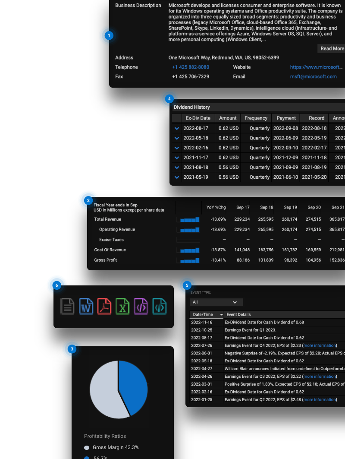Click the numbered marker 3 badge
This screenshot has width=345, height=459.
(72, 349)
